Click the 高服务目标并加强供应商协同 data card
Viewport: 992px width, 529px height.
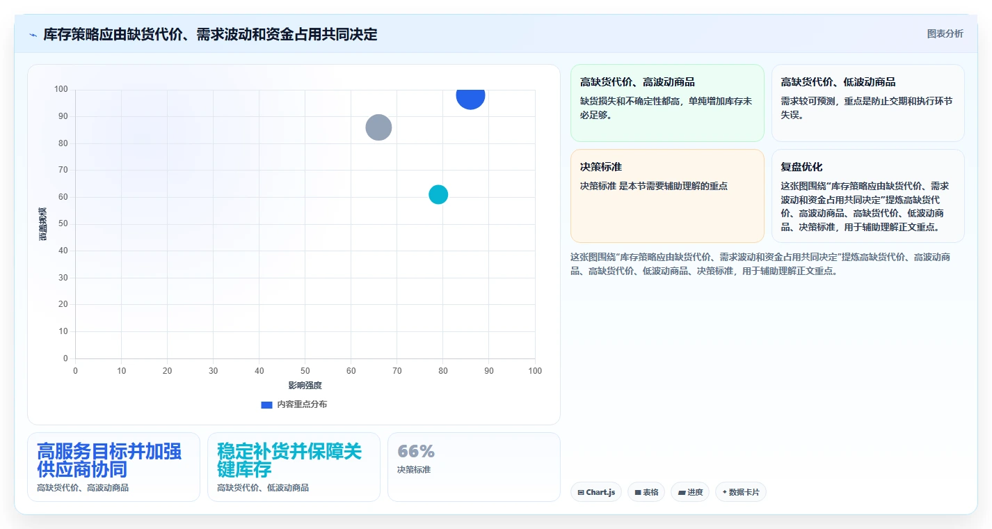click(113, 467)
